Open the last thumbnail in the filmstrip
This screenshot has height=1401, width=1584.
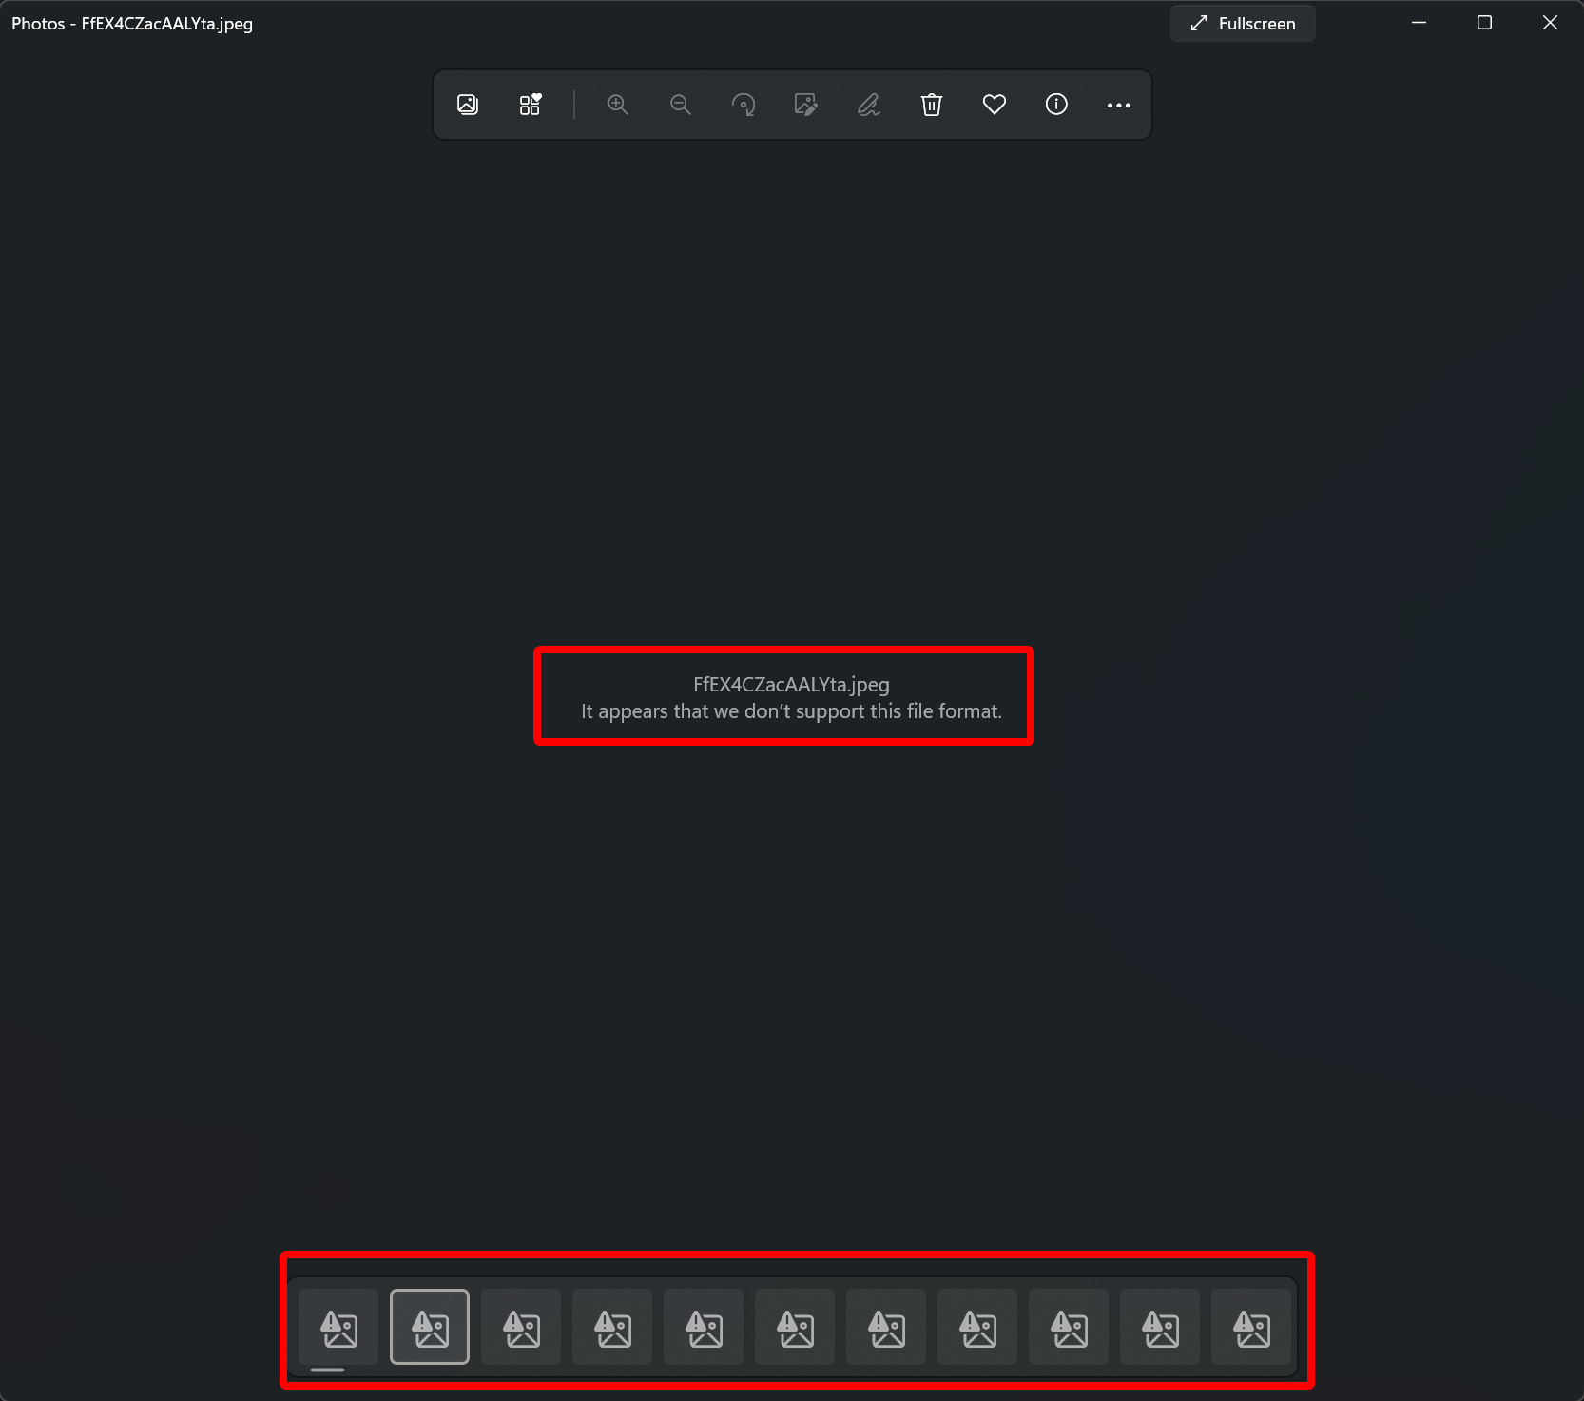click(1250, 1327)
